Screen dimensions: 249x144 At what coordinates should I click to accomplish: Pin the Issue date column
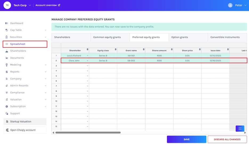click(228, 50)
